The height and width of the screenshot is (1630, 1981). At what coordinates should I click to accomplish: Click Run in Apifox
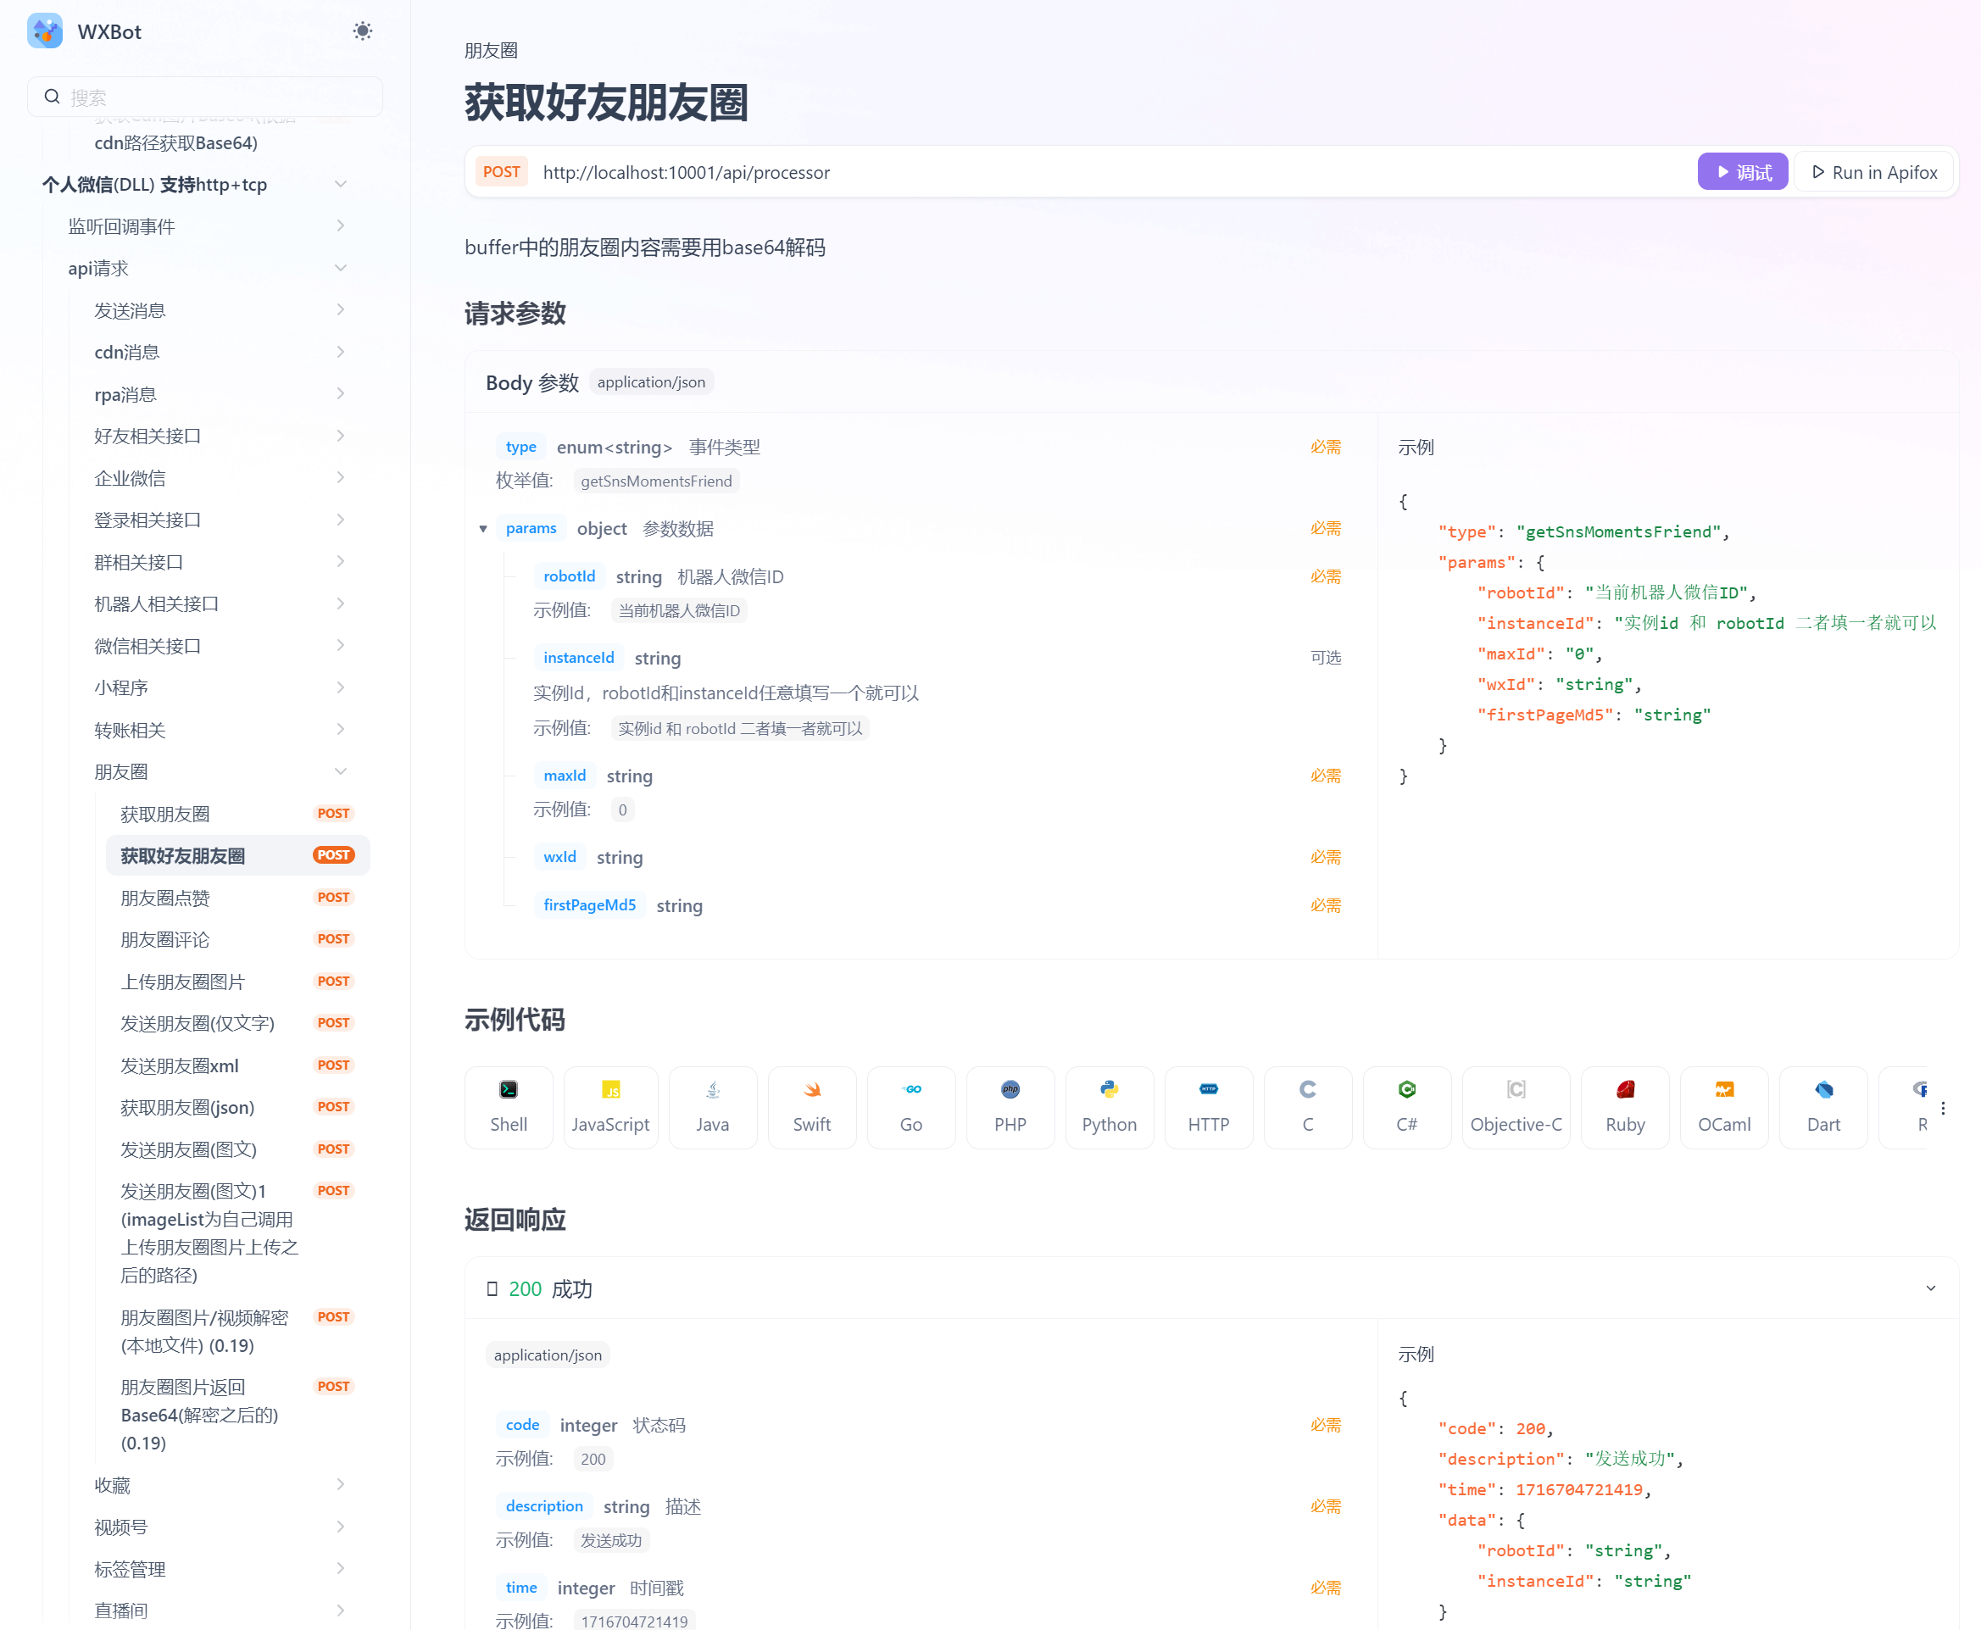[x=1873, y=172]
